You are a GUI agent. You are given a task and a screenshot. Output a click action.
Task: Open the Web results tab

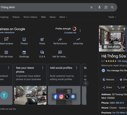point(43,17)
